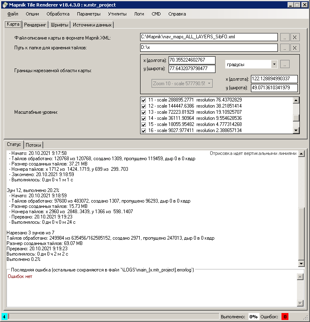Edit Mapnik XML file path field
The width and height of the screenshot is (310, 322).
pos(209,37)
